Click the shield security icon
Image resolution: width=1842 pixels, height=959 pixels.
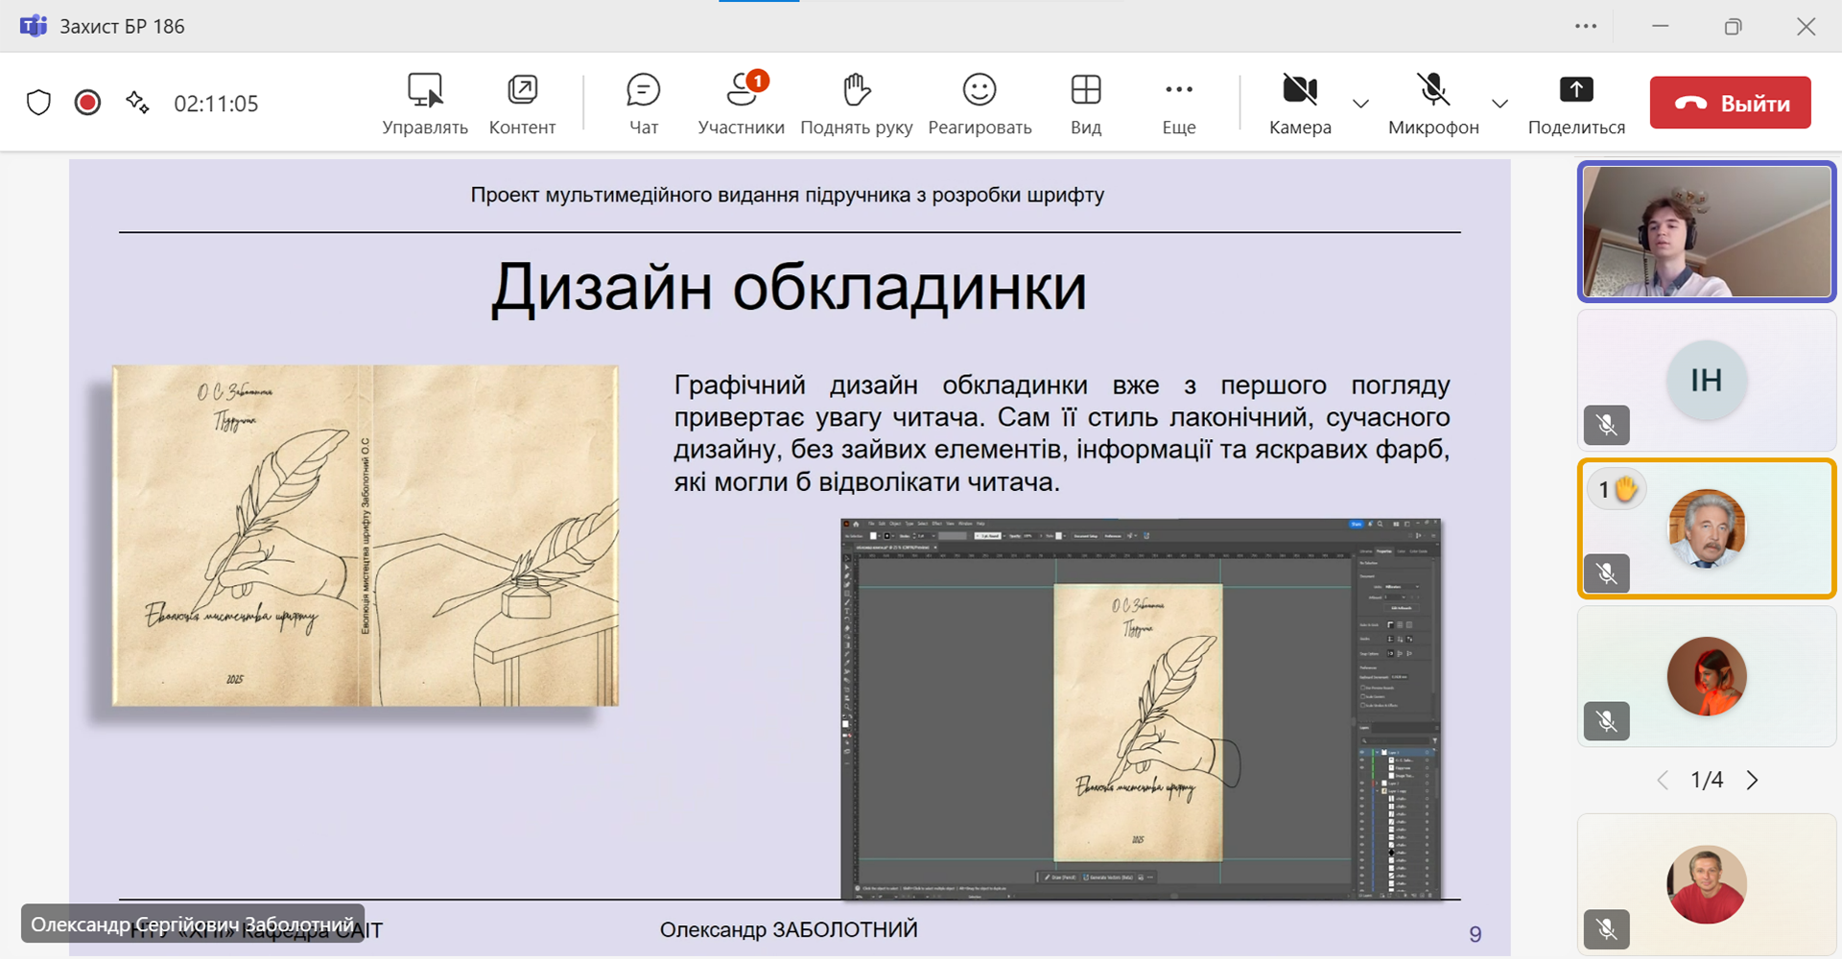[x=38, y=103]
